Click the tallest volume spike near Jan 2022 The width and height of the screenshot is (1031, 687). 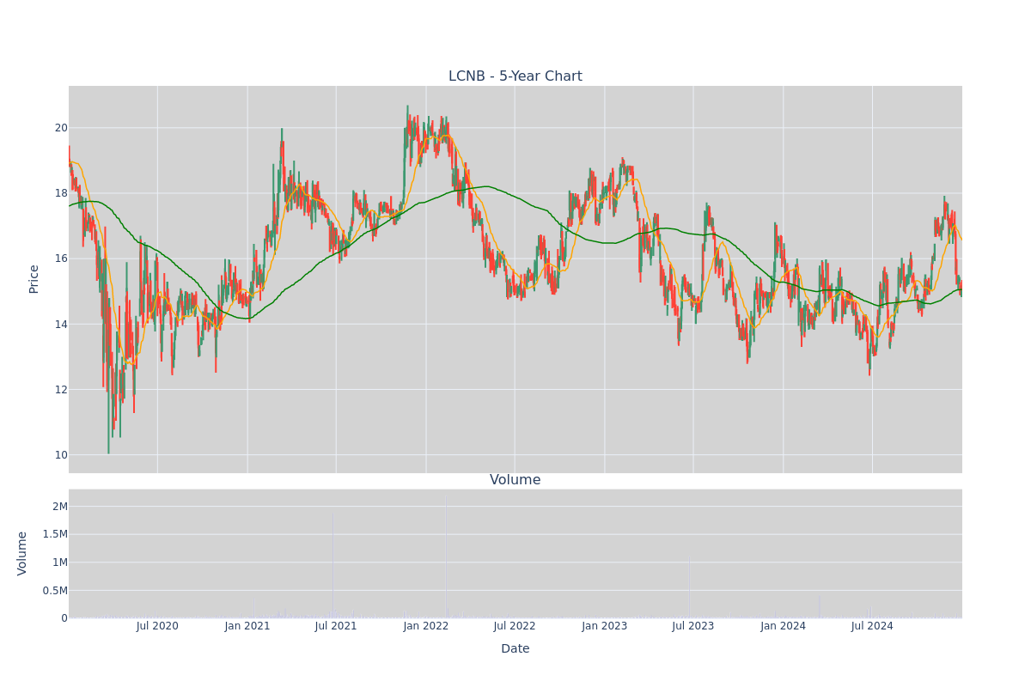[x=446, y=556]
